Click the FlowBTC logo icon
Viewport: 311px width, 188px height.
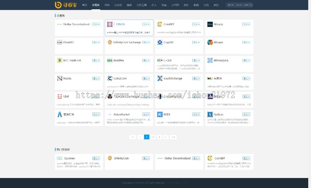click(x=59, y=42)
